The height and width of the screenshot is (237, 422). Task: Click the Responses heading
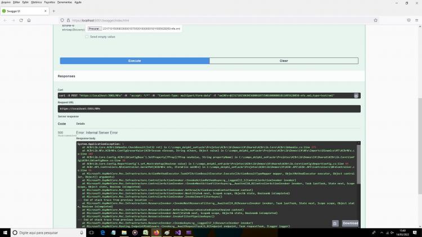pos(66,76)
